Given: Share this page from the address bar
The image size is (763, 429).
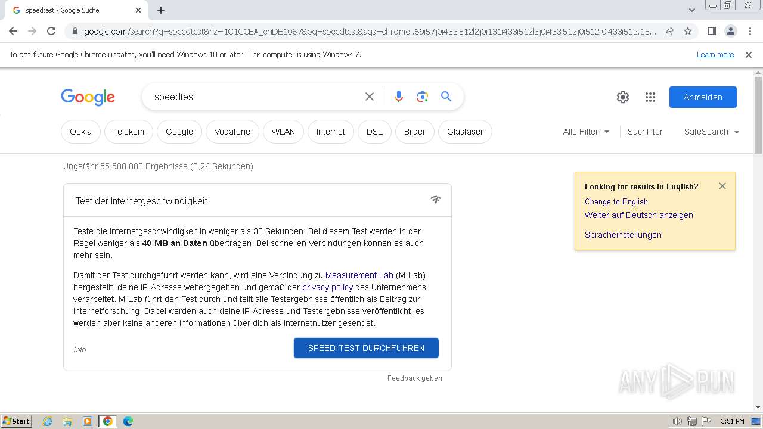Looking at the screenshot, I should [x=669, y=31].
